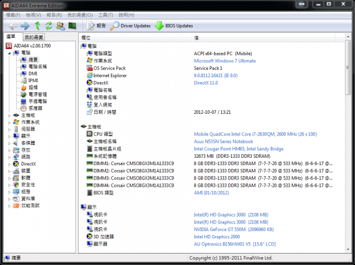Open the 報告 report wizard button

pos(97,26)
